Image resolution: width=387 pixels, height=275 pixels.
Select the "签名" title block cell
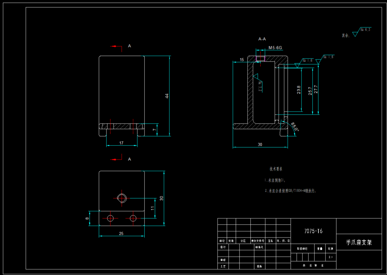tap(270, 241)
